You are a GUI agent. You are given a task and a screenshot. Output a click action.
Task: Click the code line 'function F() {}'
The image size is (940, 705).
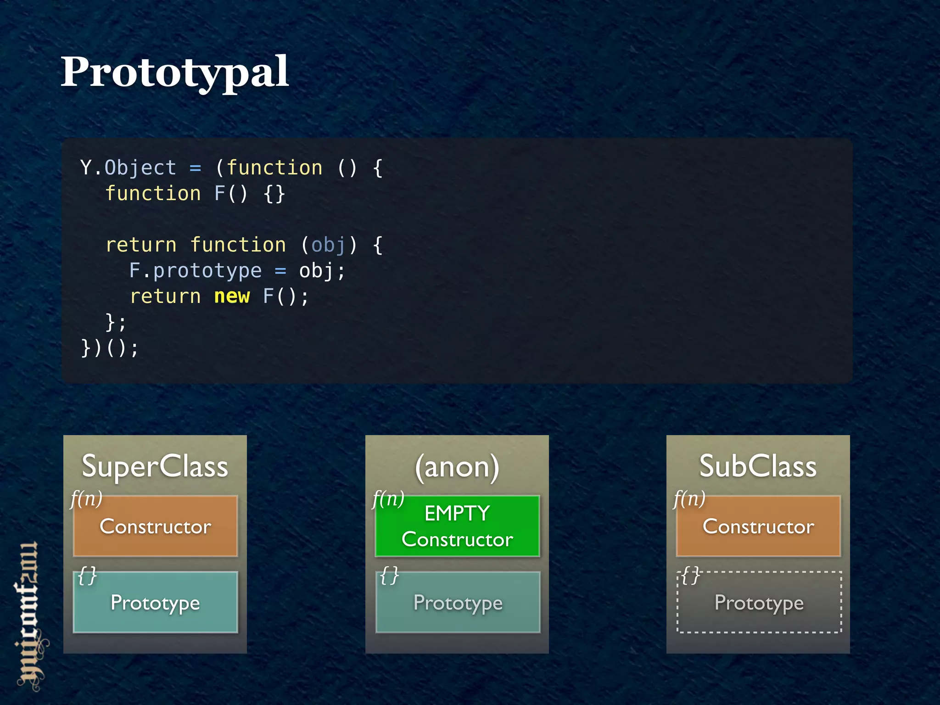point(196,194)
